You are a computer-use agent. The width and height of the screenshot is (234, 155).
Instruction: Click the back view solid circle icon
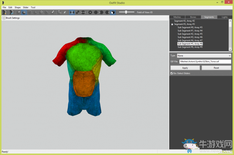pos(96,12)
